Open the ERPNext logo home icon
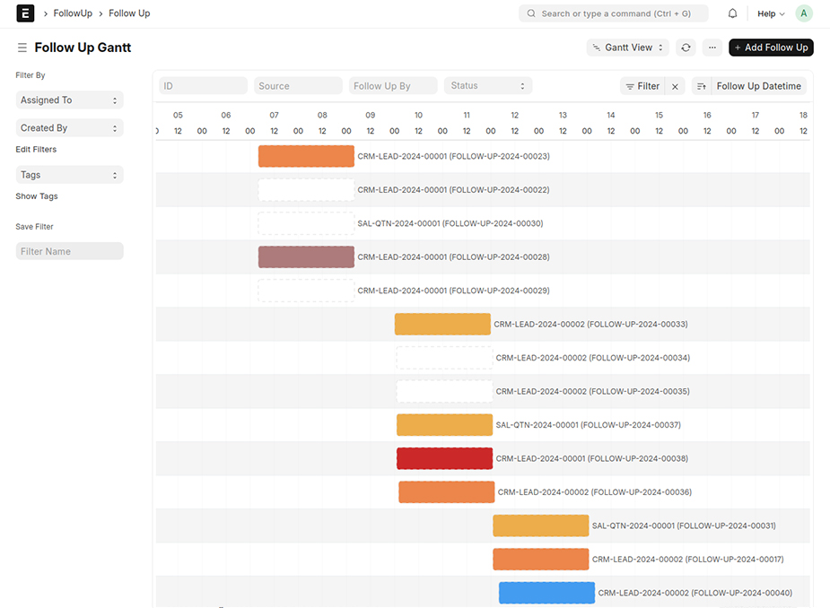830x608 pixels. pos(24,13)
